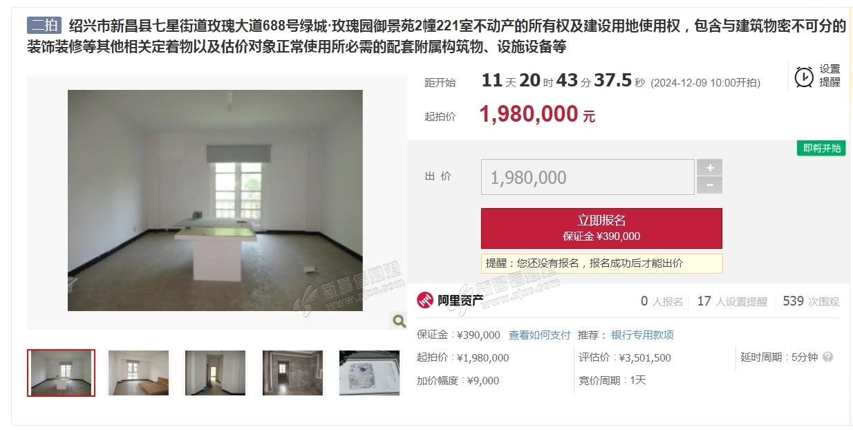Select the first room thumbnail with table

point(61,373)
